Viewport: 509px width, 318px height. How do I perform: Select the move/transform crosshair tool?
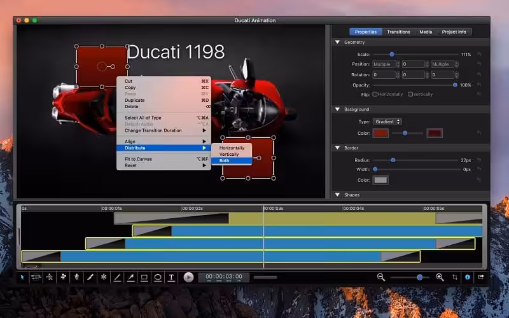[50, 277]
